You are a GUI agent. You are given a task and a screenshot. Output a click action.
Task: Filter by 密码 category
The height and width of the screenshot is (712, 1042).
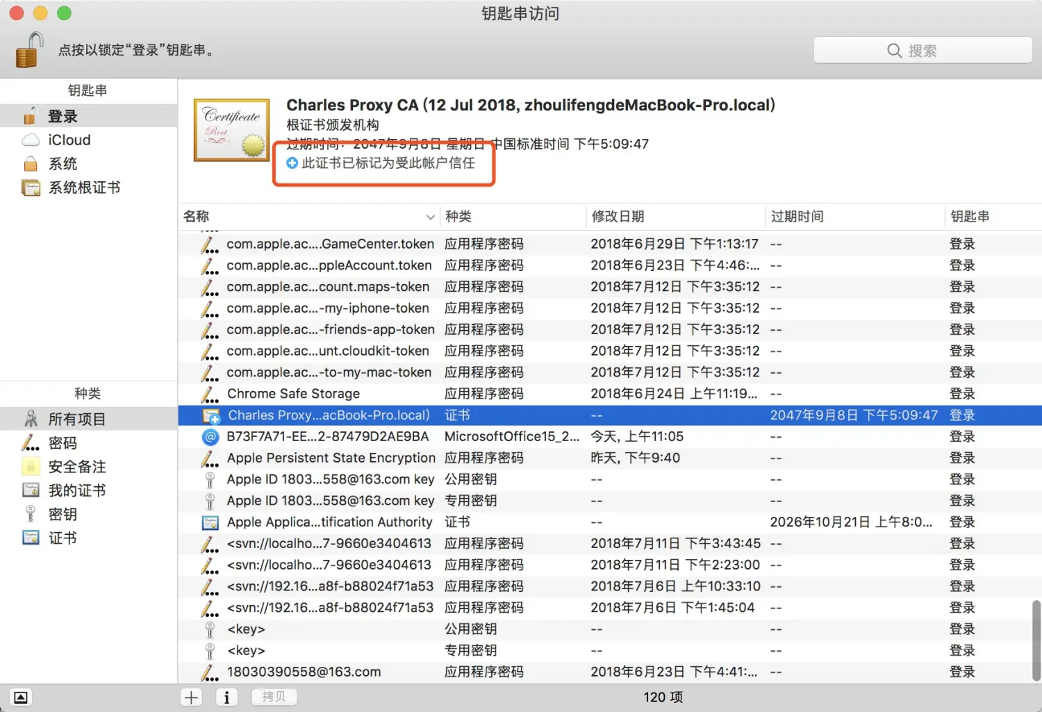88,442
